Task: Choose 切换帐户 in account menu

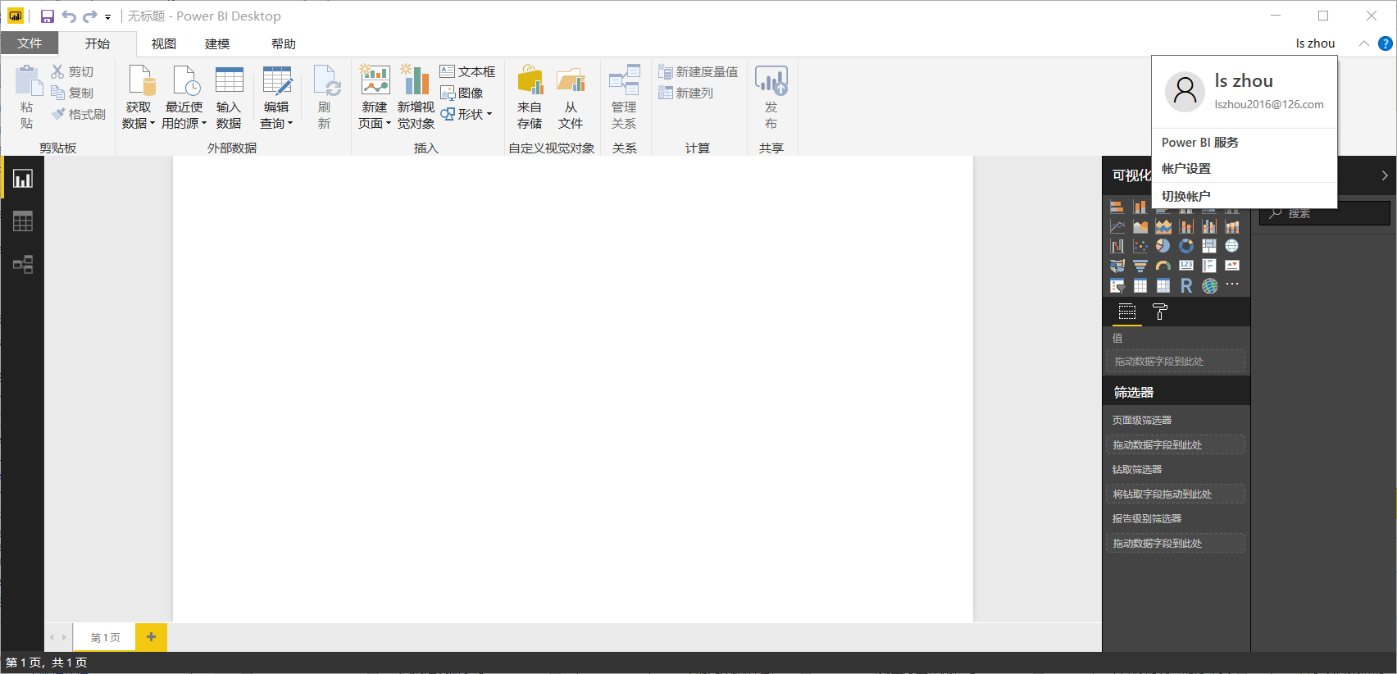Action: (1186, 196)
